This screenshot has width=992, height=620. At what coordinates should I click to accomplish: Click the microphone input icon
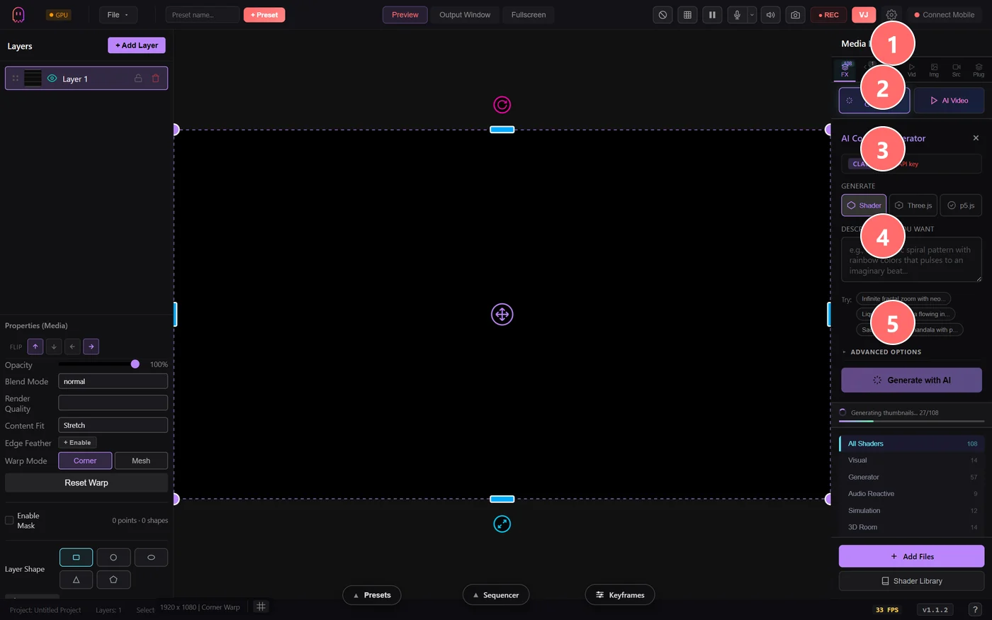point(737,15)
